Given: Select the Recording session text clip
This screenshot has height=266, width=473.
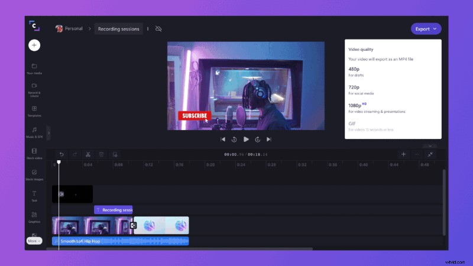Looking at the screenshot, I should pyautogui.click(x=114, y=210).
